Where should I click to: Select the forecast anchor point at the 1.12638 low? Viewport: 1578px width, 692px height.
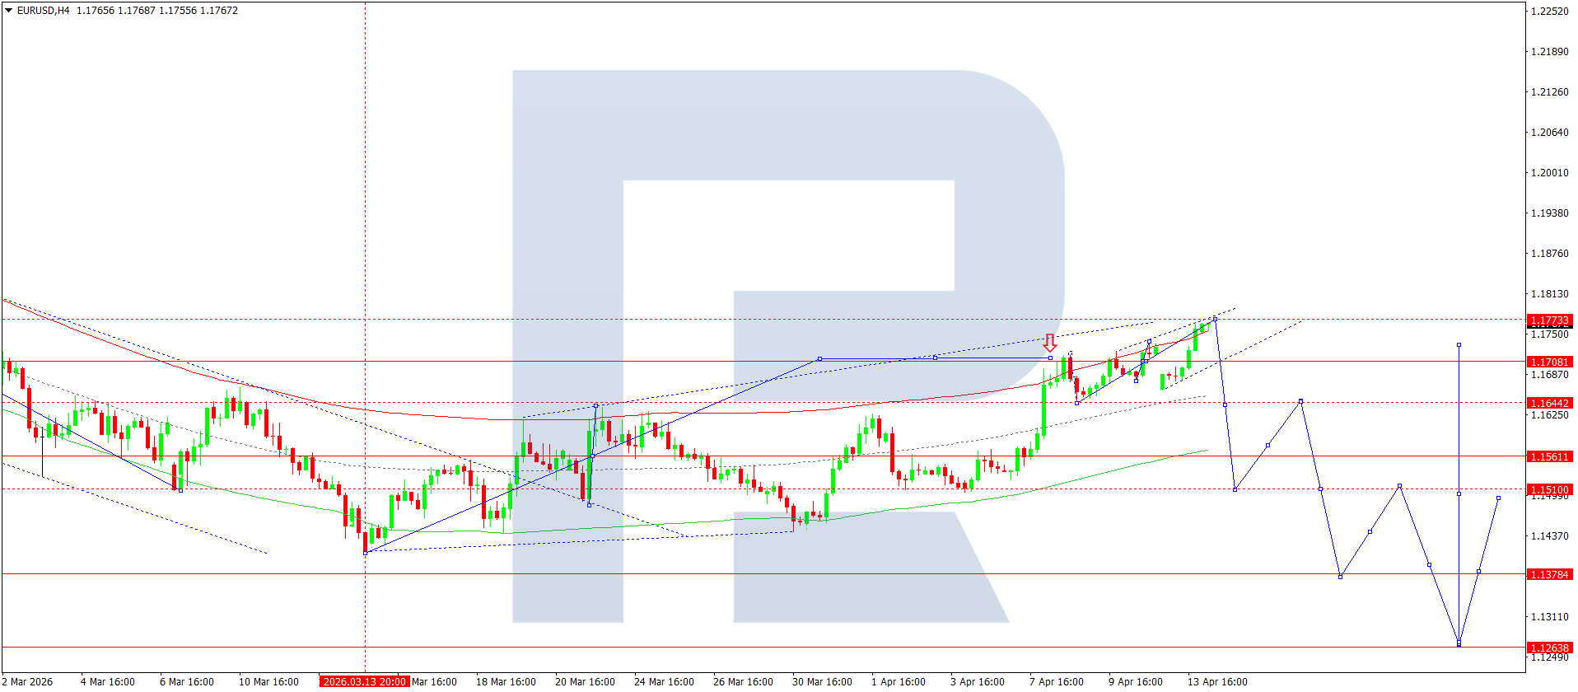tap(1459, 644)
